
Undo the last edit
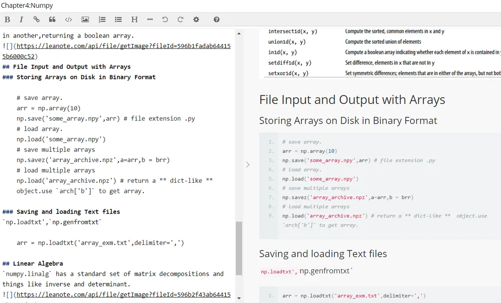click(x=165, y=20)
